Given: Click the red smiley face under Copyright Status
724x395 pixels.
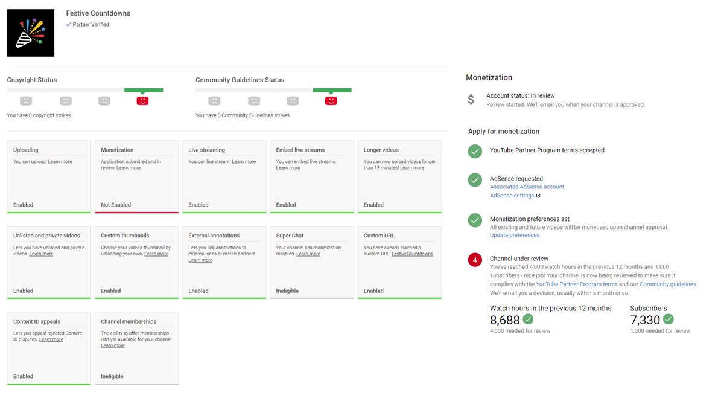Looking at the screenshot, I should (x=142, y=101).
